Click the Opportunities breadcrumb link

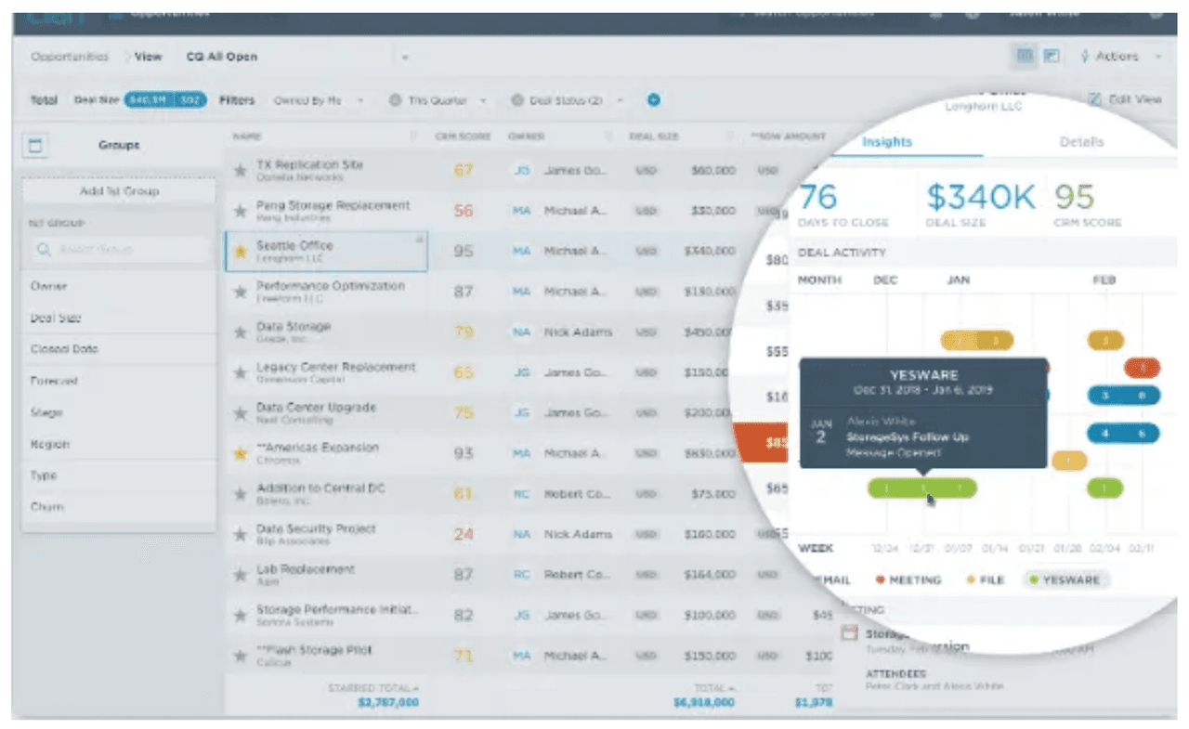point(70,57)
